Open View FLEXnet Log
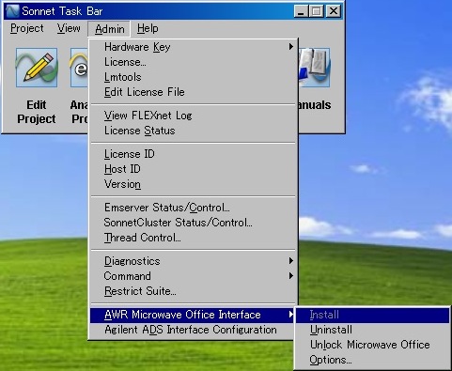This screenshot has width=452, height=371. [193, 116]
